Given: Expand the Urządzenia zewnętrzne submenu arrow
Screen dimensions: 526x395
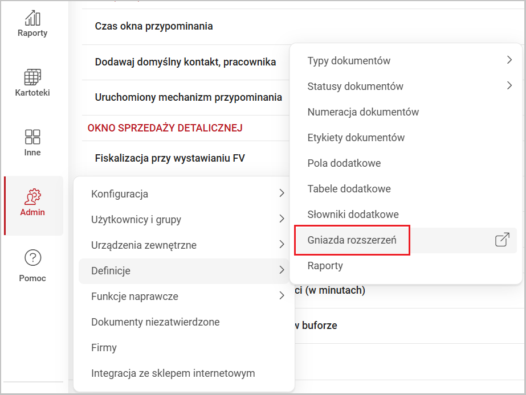Looking at the screenshot, I should 282,245.
